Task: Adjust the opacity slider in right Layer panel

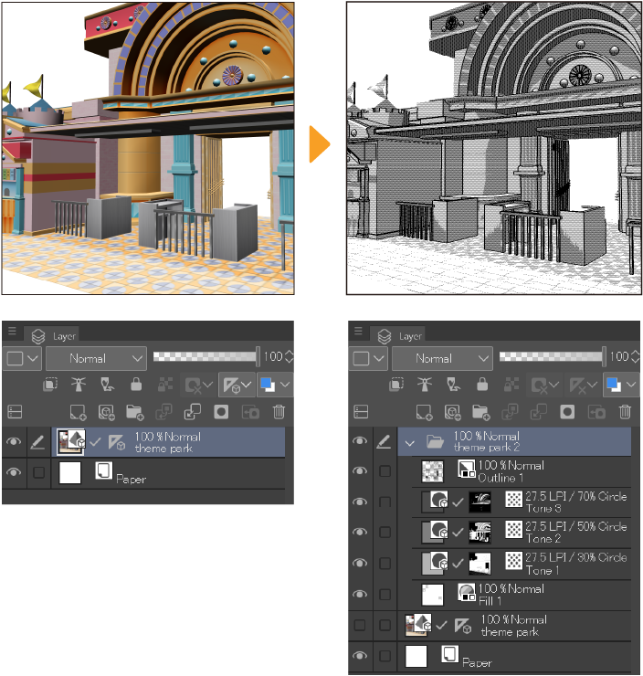Action: (553, 356)
